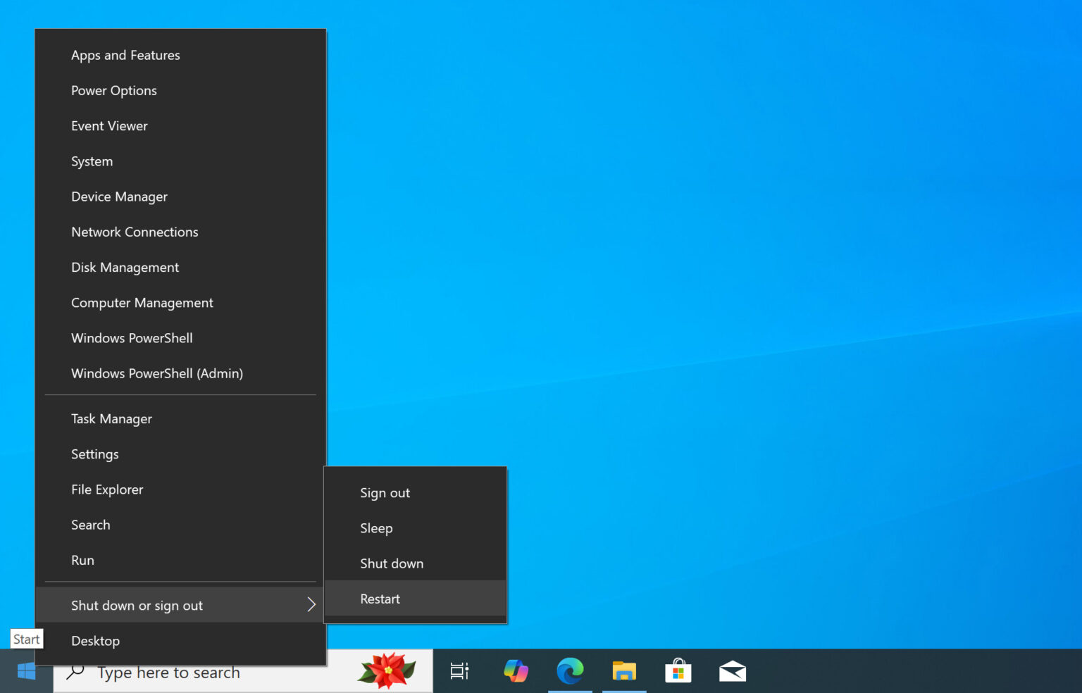Launch Task Manager from the menu
The image size is (1082, 693).
(x=111, y=418)
